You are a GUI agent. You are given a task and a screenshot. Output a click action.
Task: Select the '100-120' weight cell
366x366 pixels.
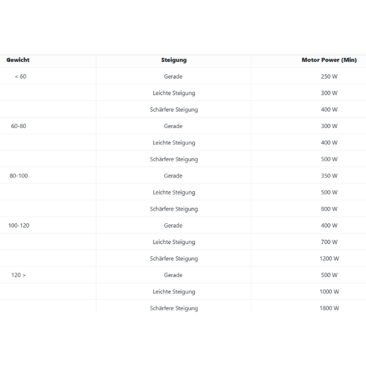pyautogui.click(x=19, y=226)
